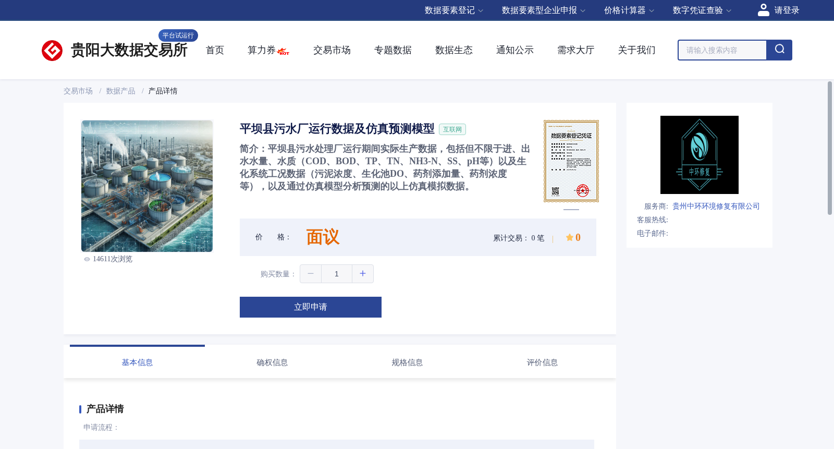Expand the 数据要素型企业申报 dropdown
834x449 pixels.
(544, 10)
